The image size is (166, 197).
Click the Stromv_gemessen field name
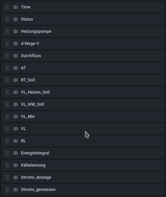[x=38, y=190]
